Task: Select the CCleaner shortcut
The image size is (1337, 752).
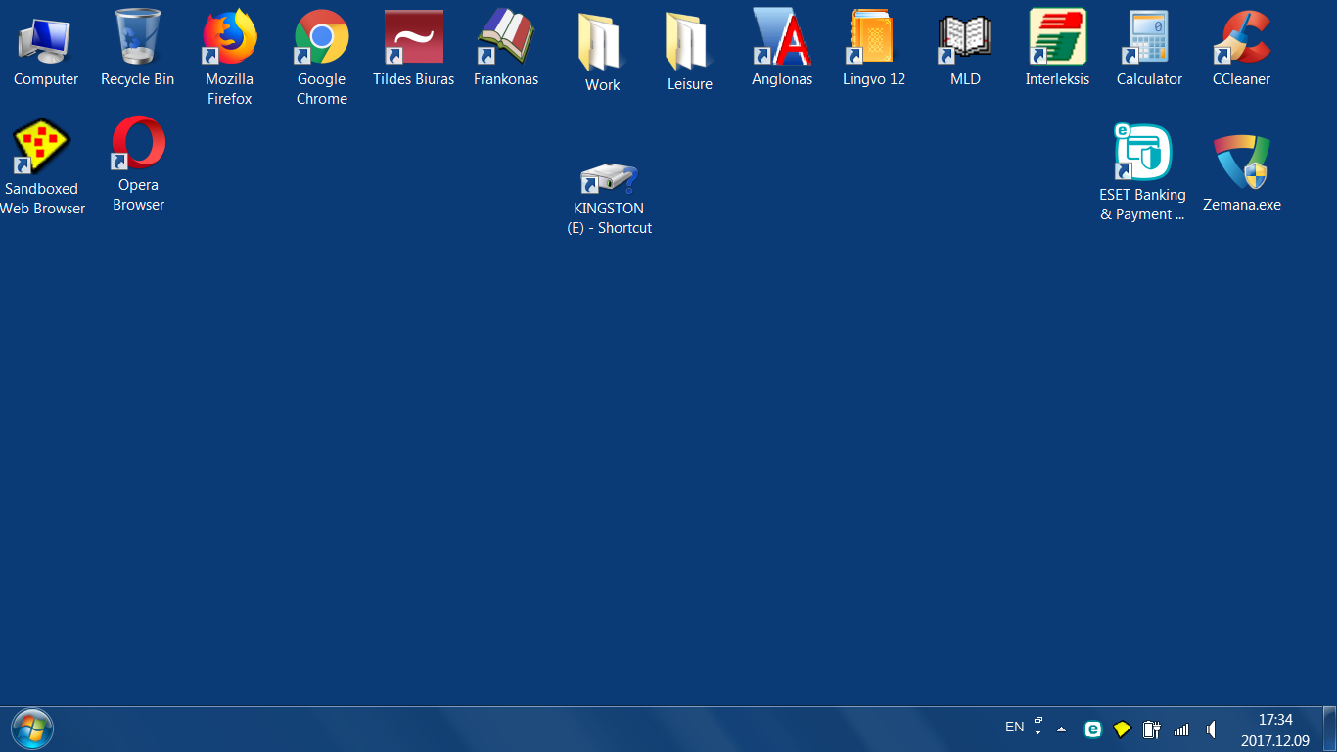Action: click(1241, 49)
